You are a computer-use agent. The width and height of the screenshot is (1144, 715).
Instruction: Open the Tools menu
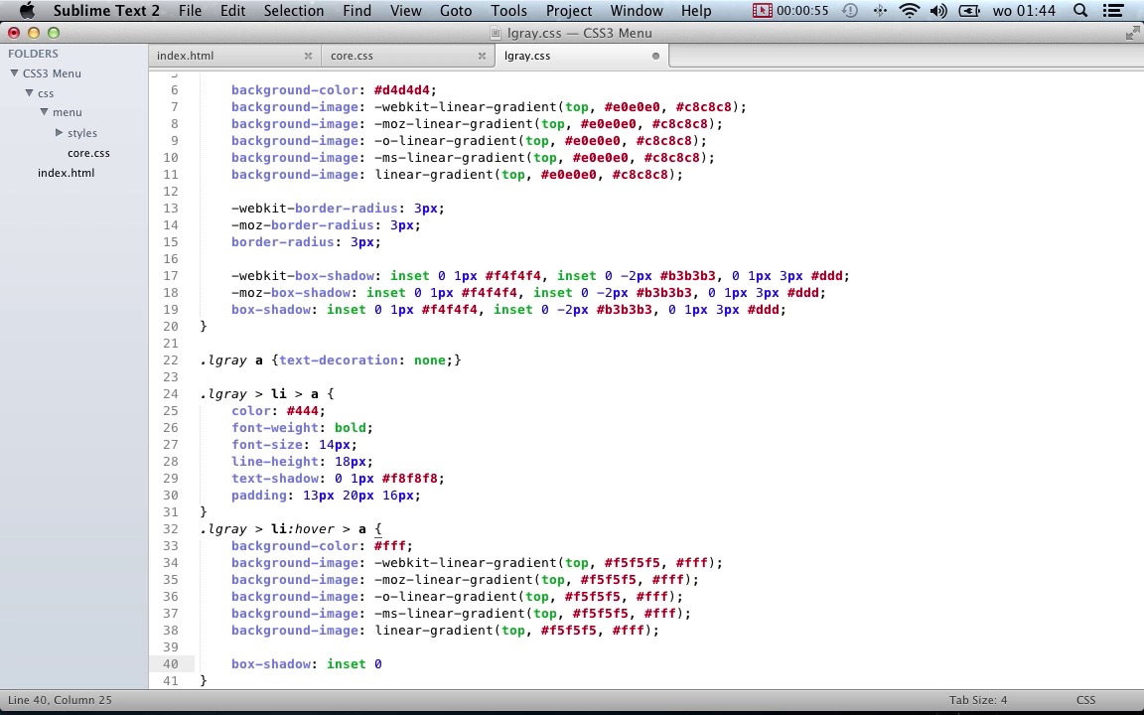tap(508, 10)
